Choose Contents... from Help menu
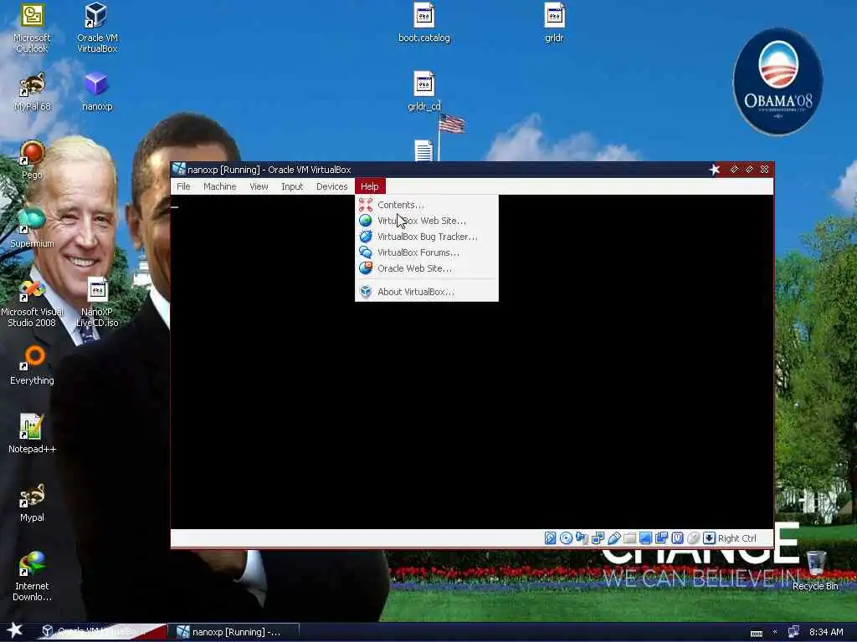 pyautogui.click(x=427, y=205)
